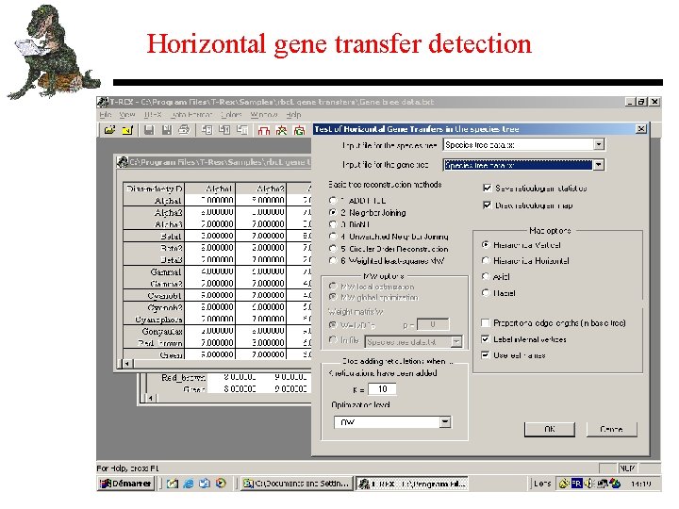679x509 pixels.
Task: Click the network computers icon in system tray
Action: [603, 483]
